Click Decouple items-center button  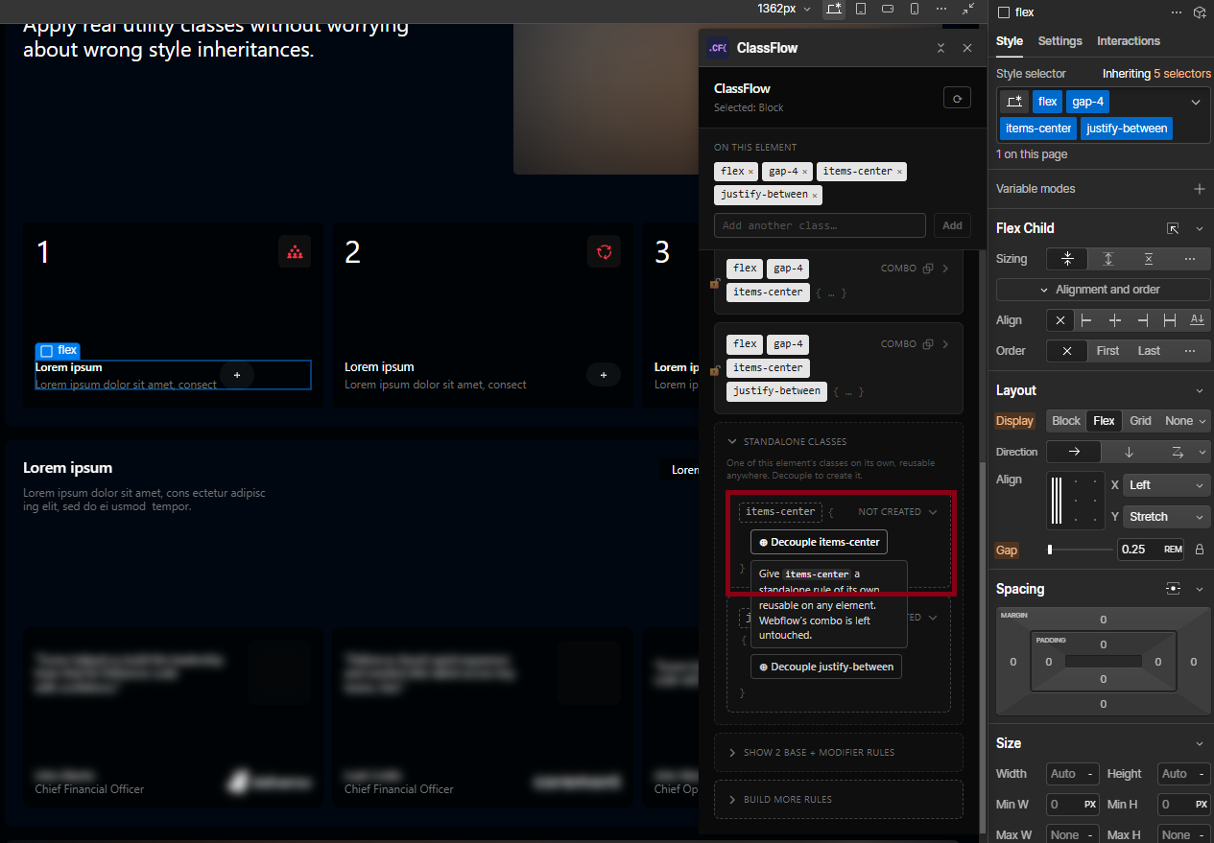819,542
